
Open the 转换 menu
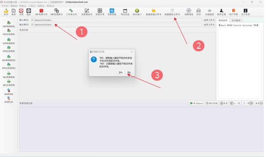[23, 6]
